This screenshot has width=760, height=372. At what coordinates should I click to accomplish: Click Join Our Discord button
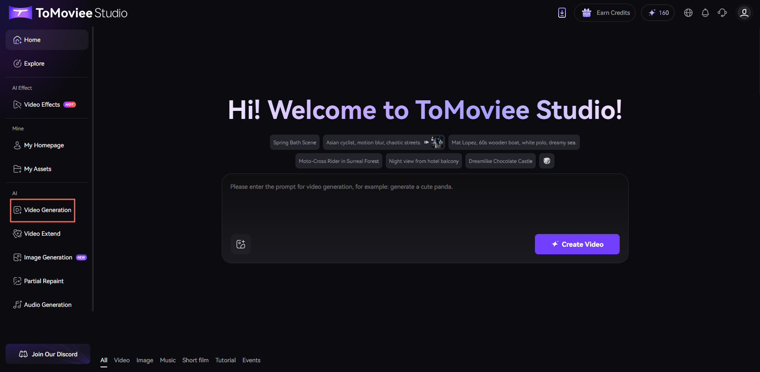tap(48, 354)
